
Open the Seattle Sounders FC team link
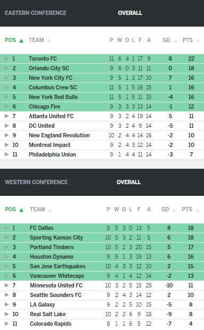[55, 295]
